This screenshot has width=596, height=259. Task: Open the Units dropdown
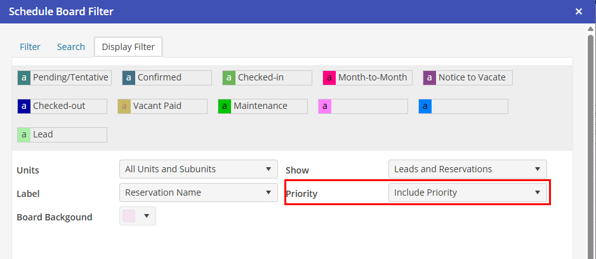(198, 169)
